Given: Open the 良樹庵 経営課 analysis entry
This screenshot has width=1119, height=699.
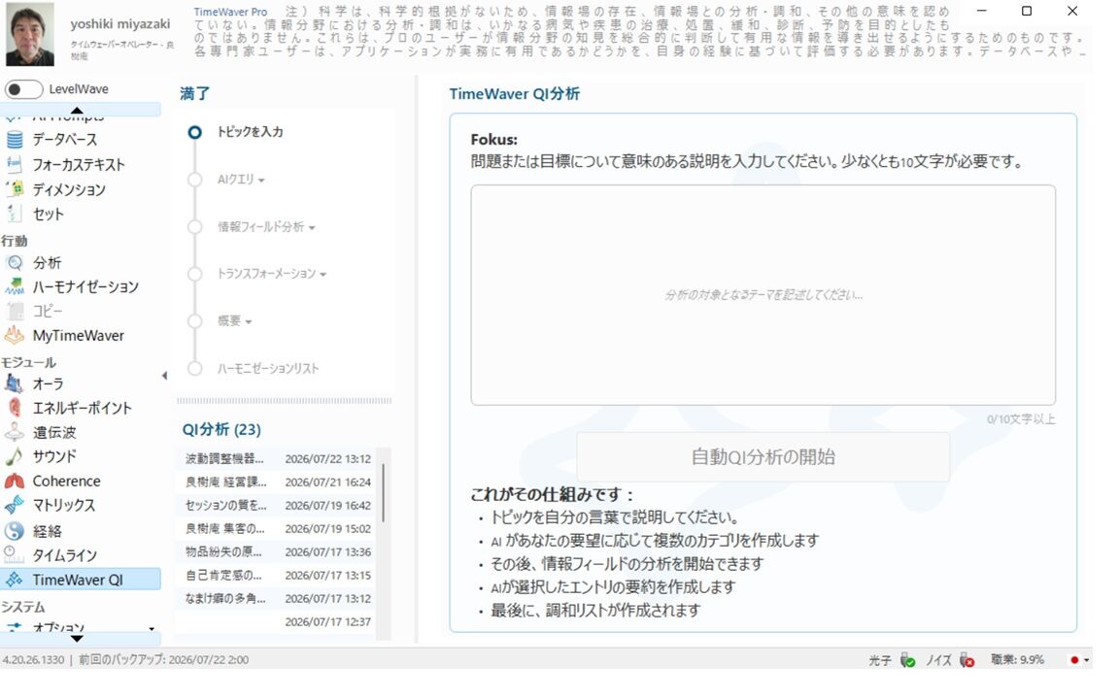Looking at the screenshot, I should click(278, 483).
